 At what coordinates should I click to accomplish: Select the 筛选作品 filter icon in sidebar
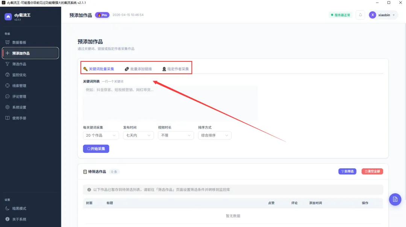coord(23,64)
